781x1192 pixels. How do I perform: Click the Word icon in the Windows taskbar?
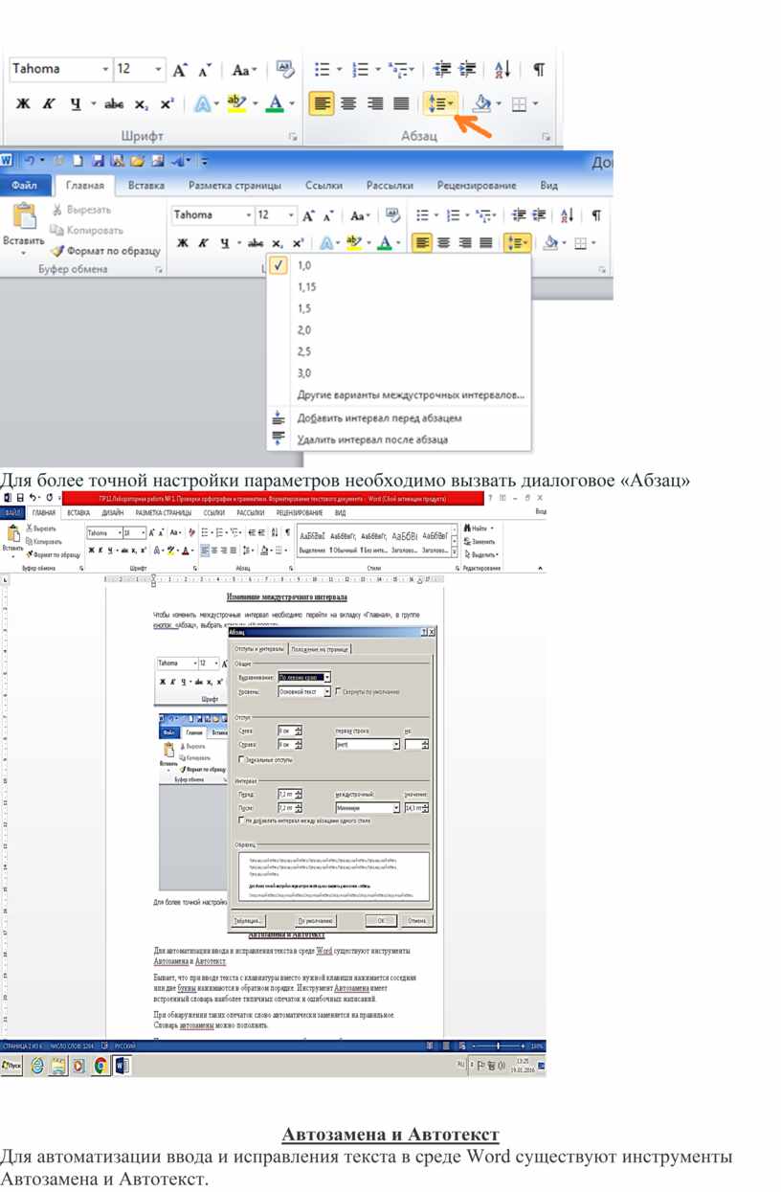pyautogui.click(x=122, y=1066)
